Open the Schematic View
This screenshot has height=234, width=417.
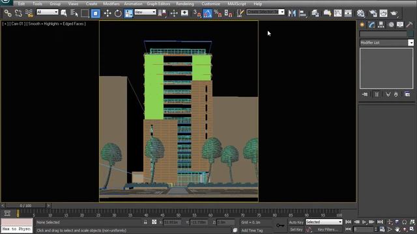[348, 13]
